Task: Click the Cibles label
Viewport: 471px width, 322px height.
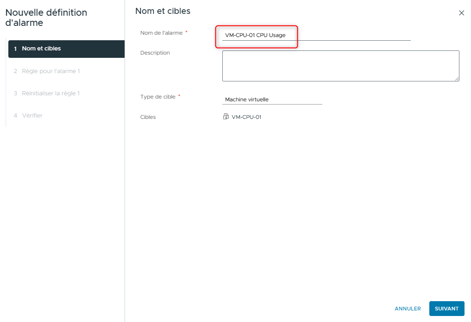Action: (148, 118)
